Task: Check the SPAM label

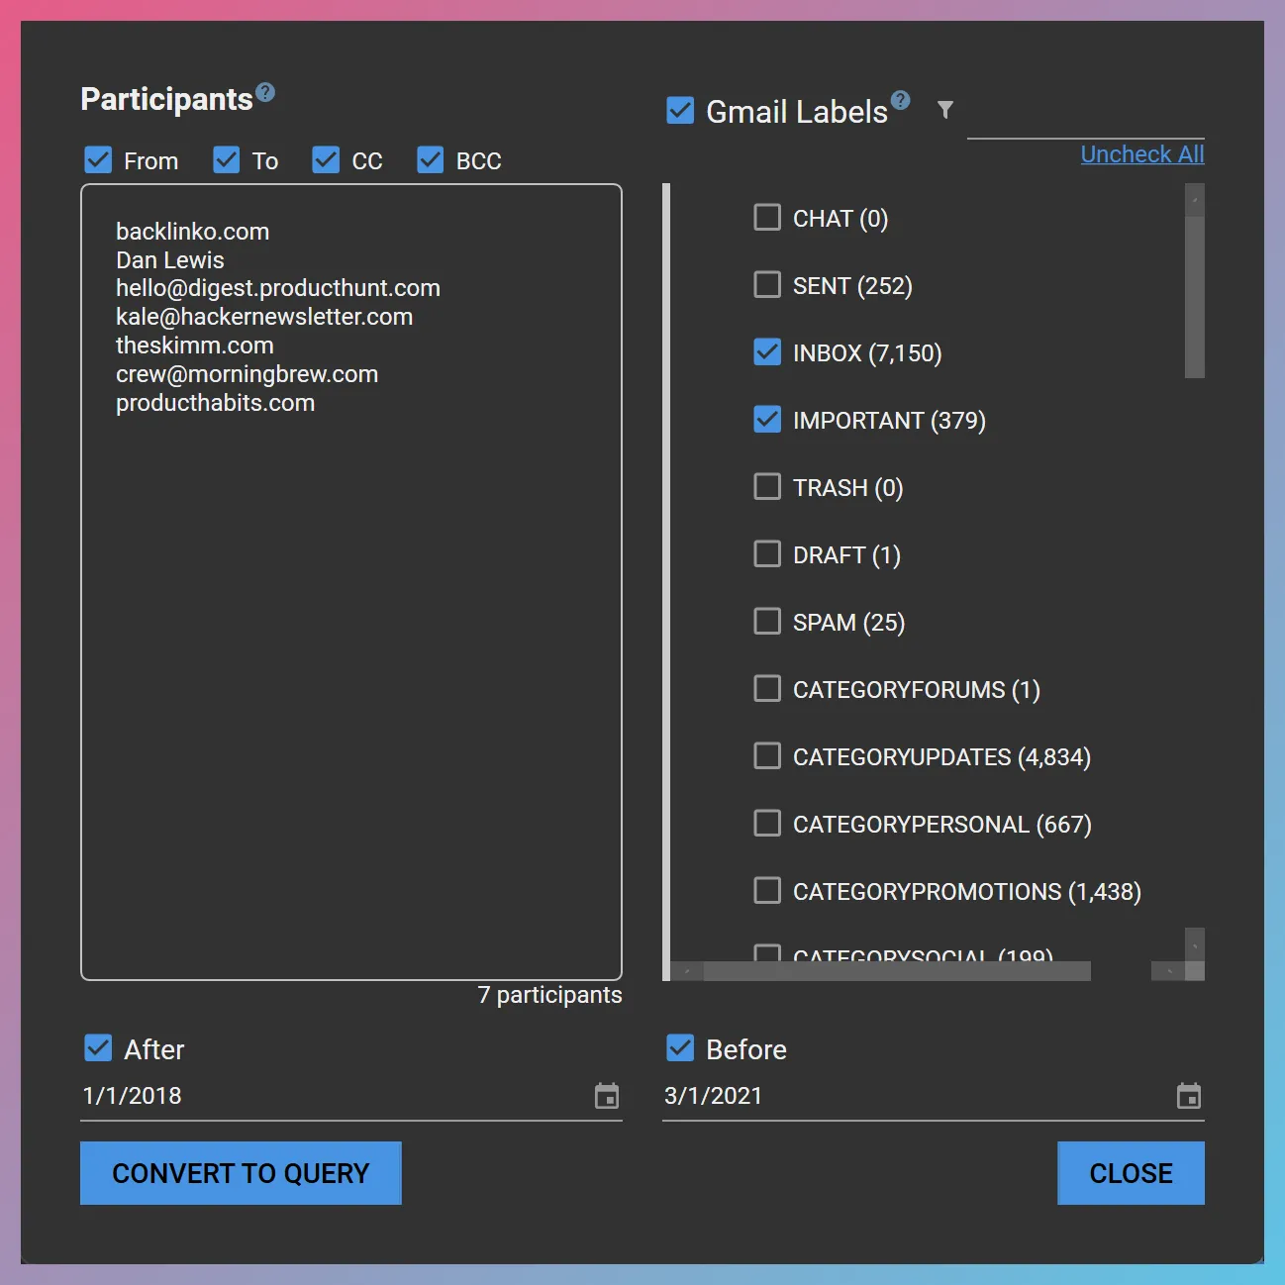Action: point(767,621)
